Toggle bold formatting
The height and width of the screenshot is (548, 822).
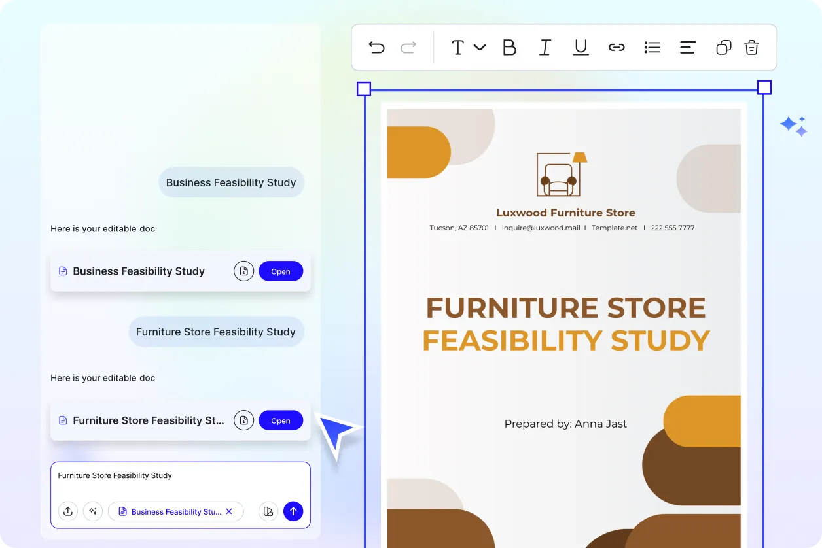click(509, 47)
